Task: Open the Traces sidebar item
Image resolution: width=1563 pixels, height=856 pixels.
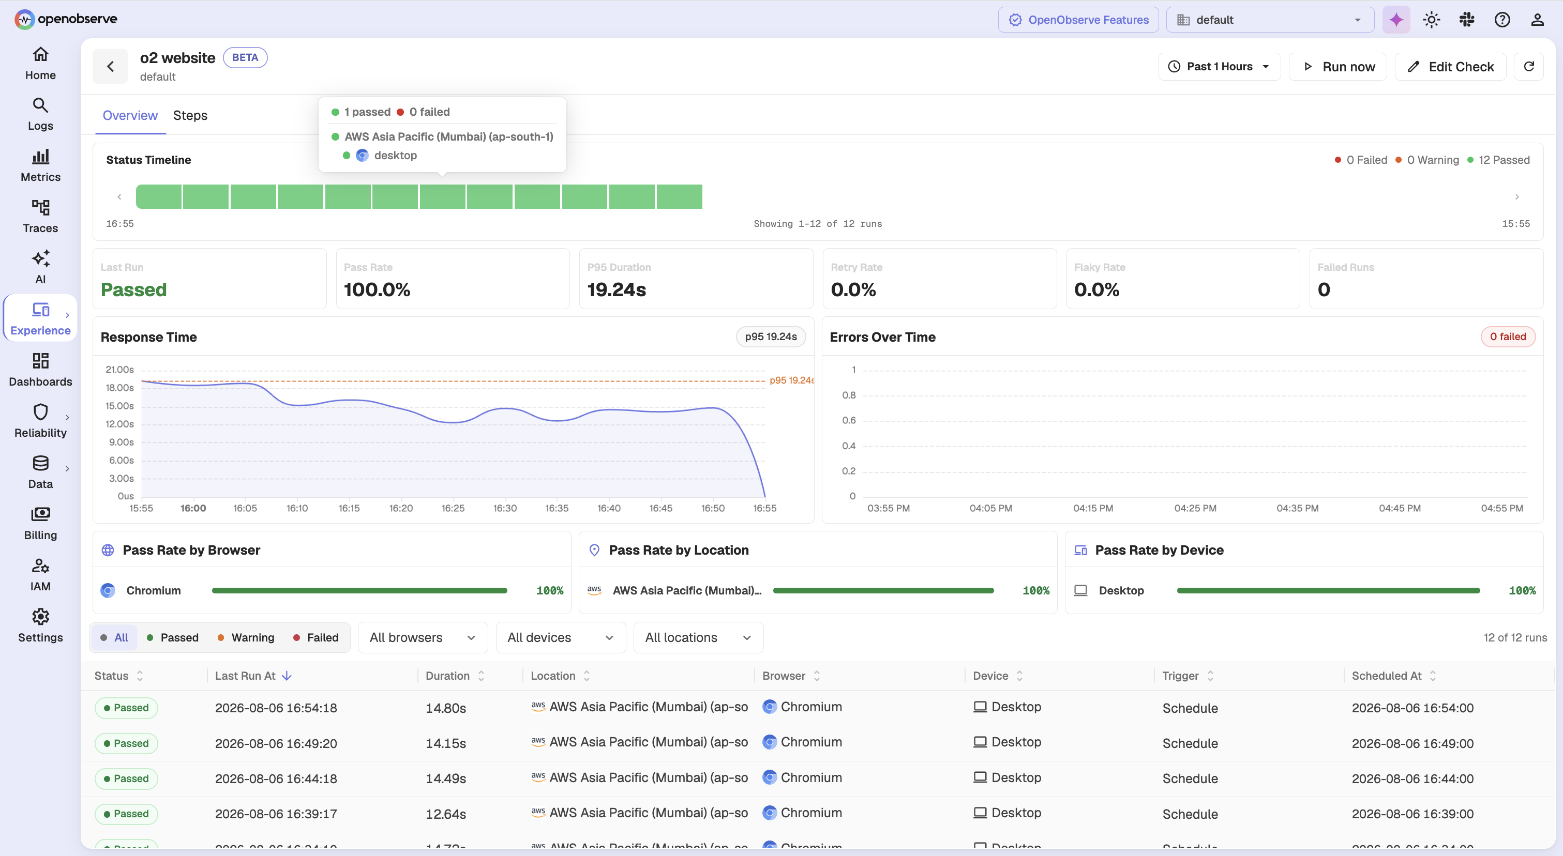Action: [x=40, y=217]
